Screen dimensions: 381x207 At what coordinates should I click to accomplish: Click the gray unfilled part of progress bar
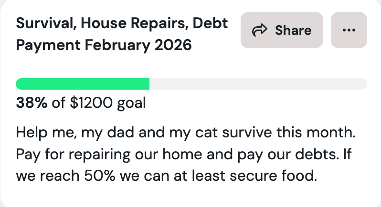click(258, 84)
